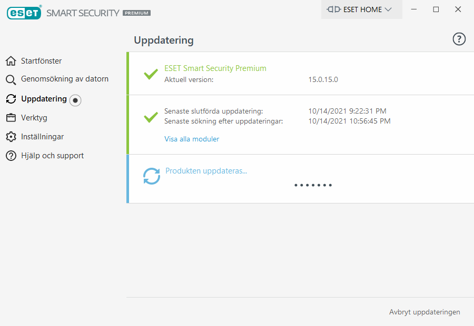Open Inställningar from the sidebar
Viewport: 474px width, 326px height.
[42, 137]
